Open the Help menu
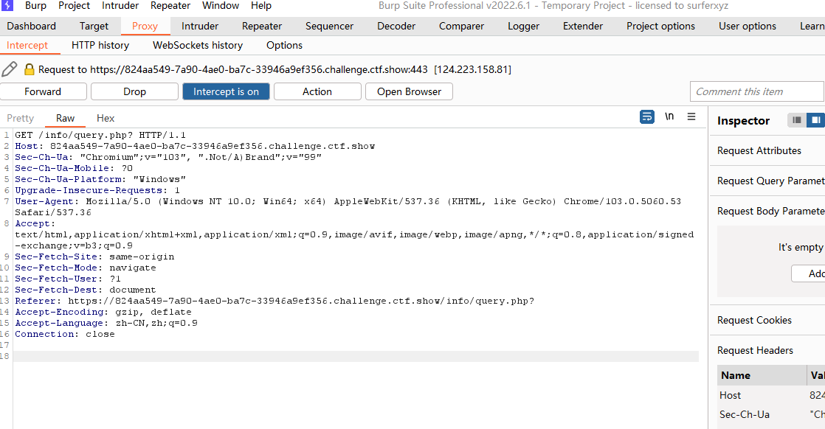This screenshot has width=825, height=429. 261,6
